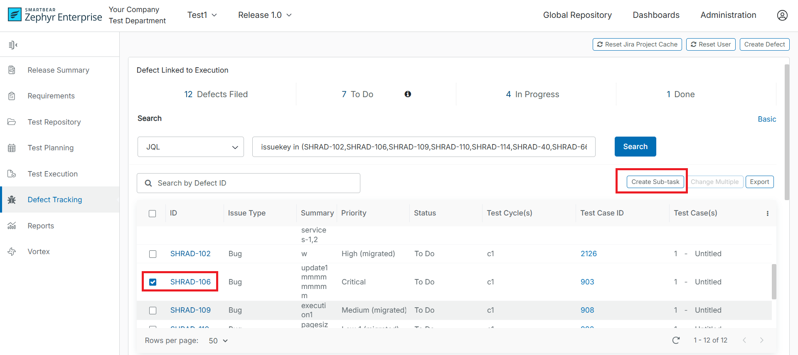Uncheck the SHRAD-106 row checkbox

click(x=153, y=282)
